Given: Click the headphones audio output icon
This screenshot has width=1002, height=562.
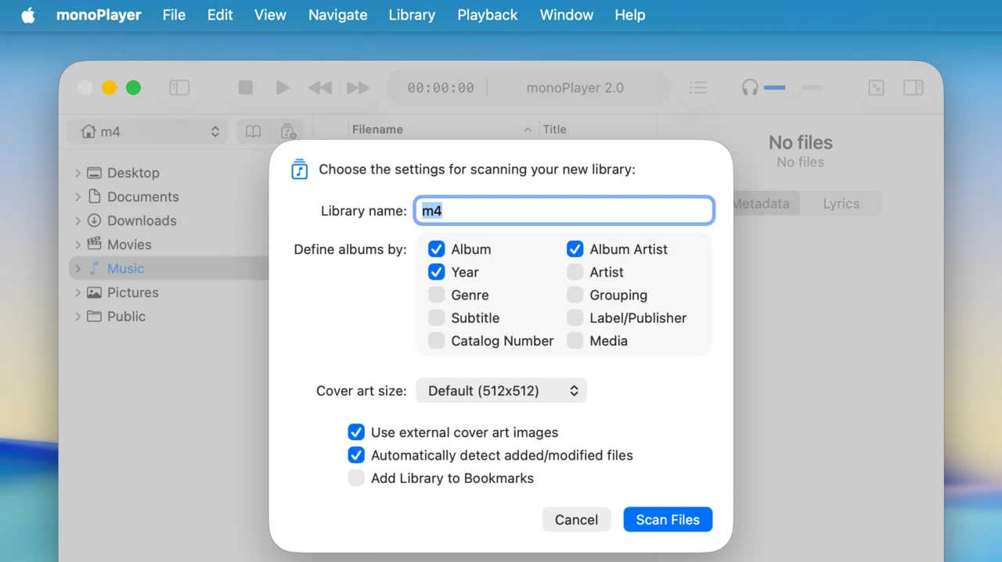Looking at the screenshot, I should pos(749,88).
